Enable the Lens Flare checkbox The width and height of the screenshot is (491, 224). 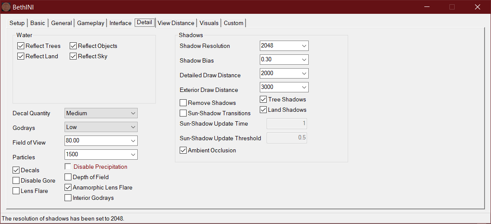tap(16, 191)
